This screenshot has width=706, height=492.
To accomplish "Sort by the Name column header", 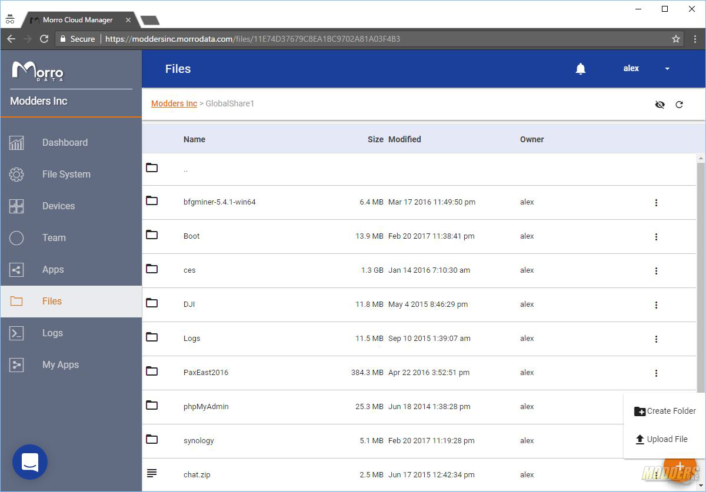I will pos(194,139).
